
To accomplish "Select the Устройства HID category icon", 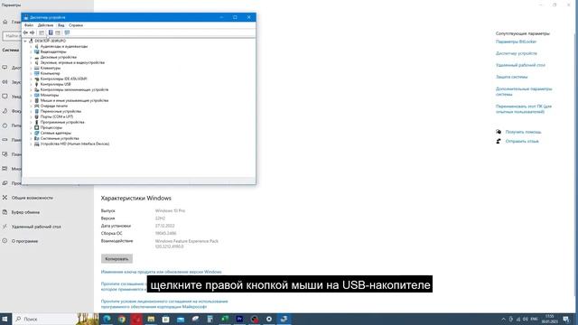I will click(x=36, y=144).
